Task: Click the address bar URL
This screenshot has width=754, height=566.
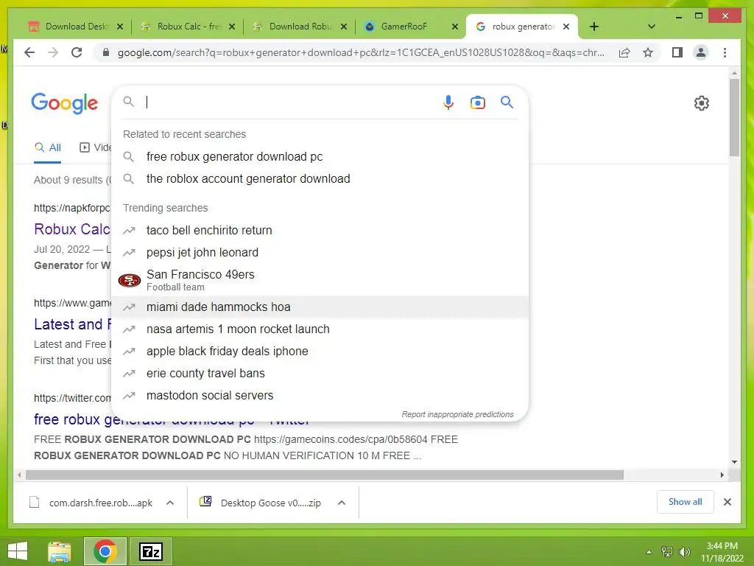Action: point(361,52)
